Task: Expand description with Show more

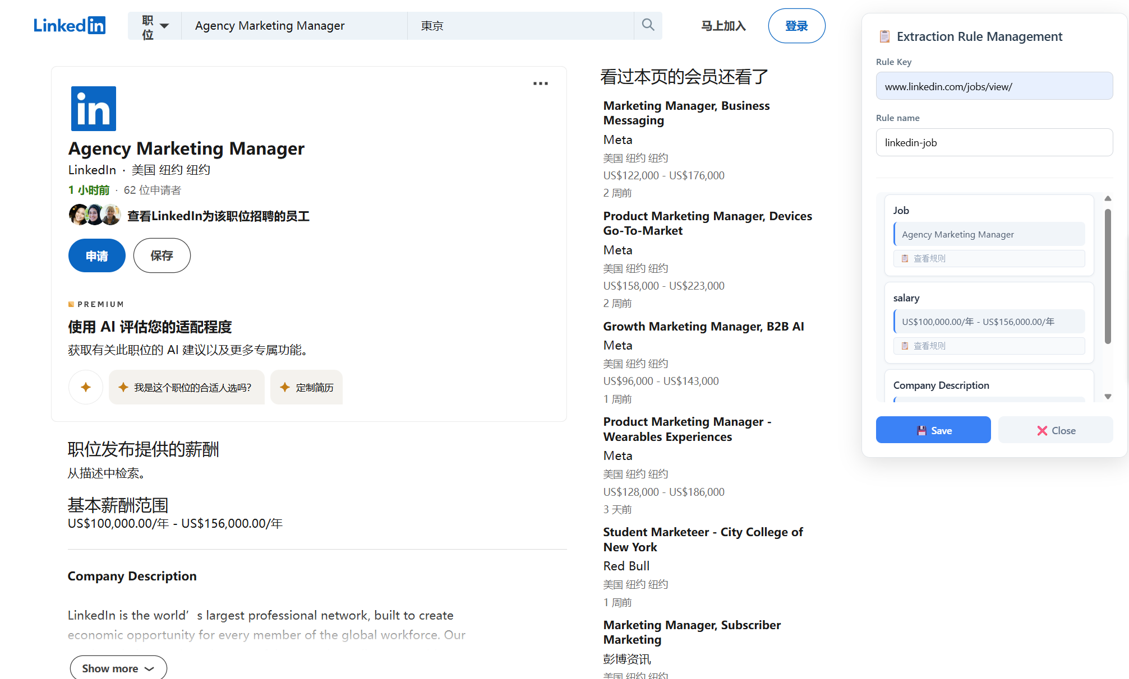Action: click(118, 668)
